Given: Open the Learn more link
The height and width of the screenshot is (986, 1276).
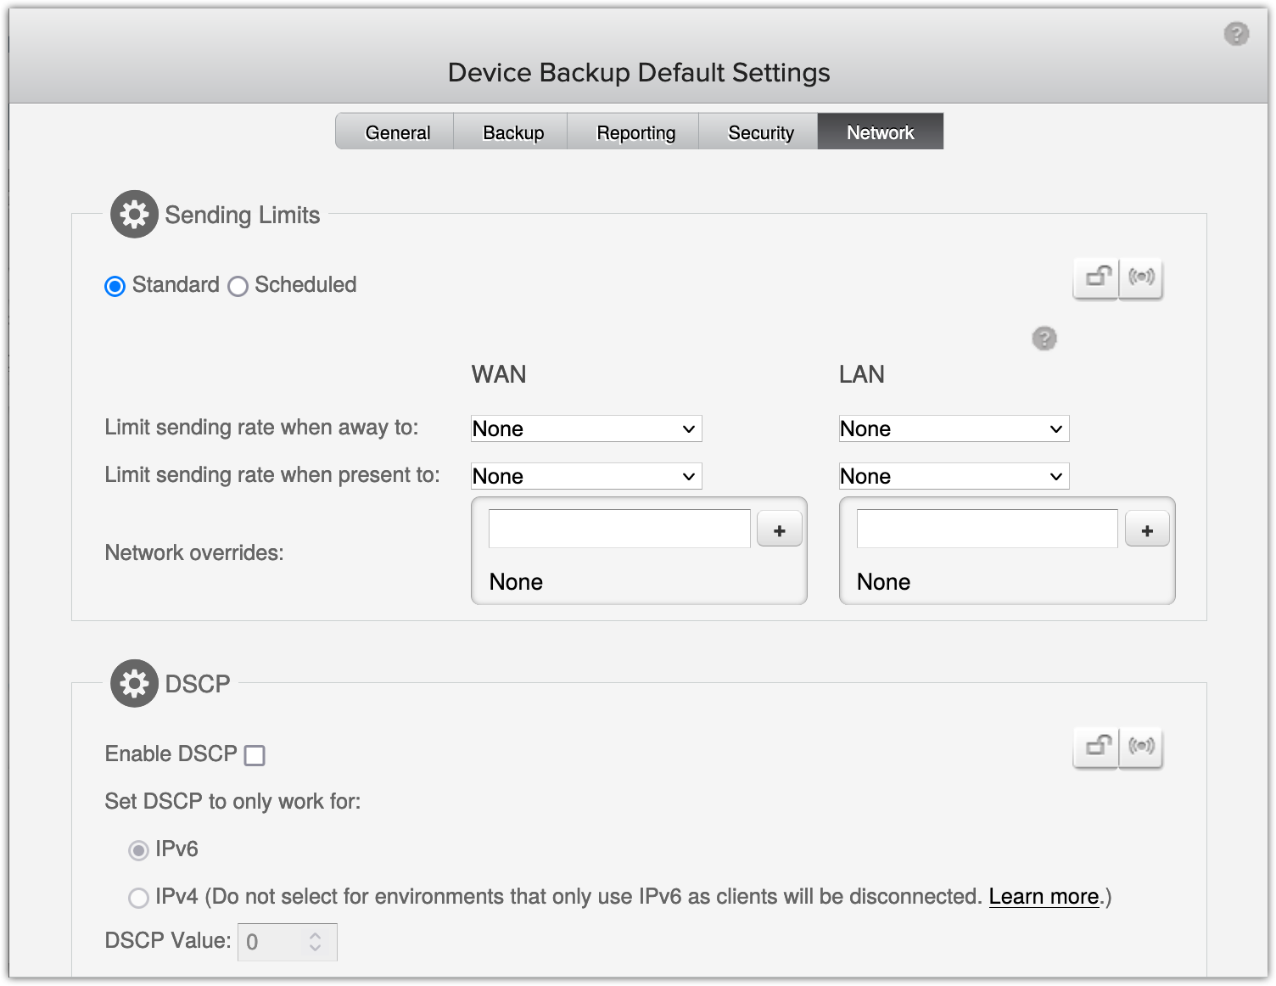Looking at the screenshot, I should click(x=1044, y=897).
